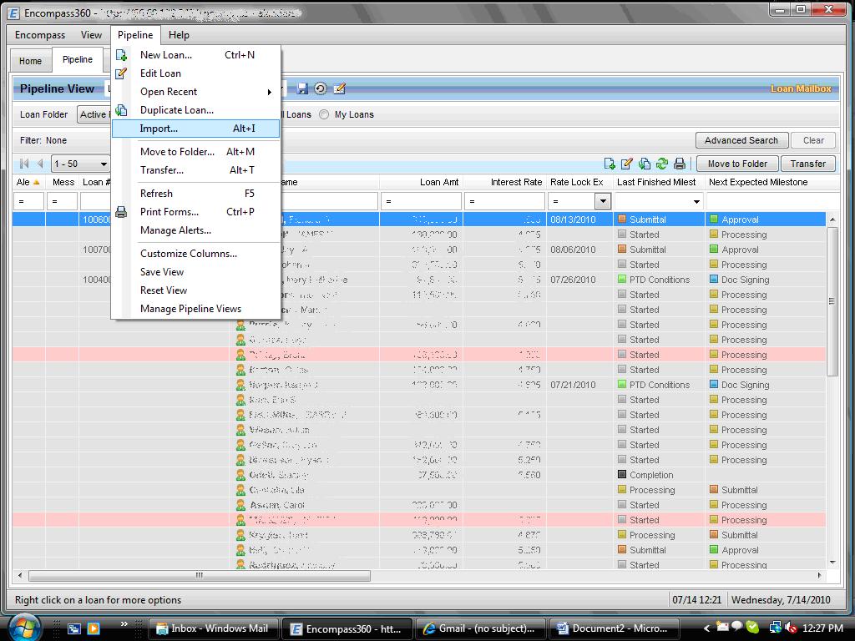The height and width of the screenshot is (641, 855).
Task: Go to previous page arrow icon
Action: [40, 164]
